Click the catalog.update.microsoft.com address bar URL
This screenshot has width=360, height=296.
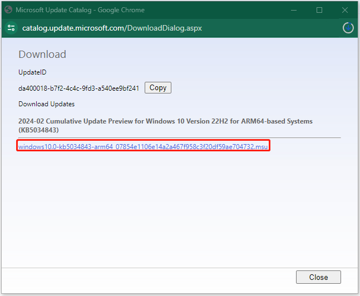tap(112, 28)
